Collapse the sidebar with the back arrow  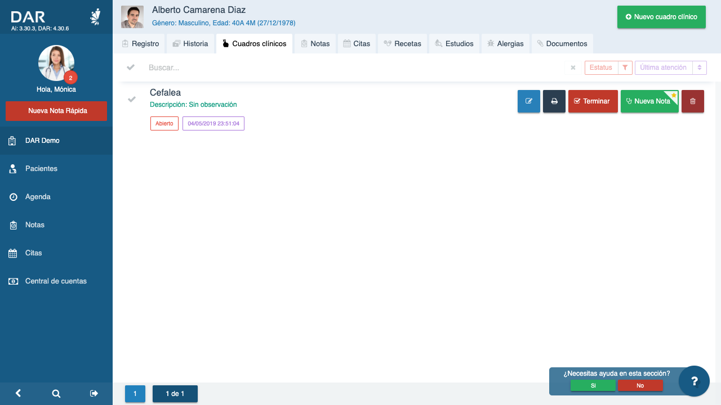18,394
